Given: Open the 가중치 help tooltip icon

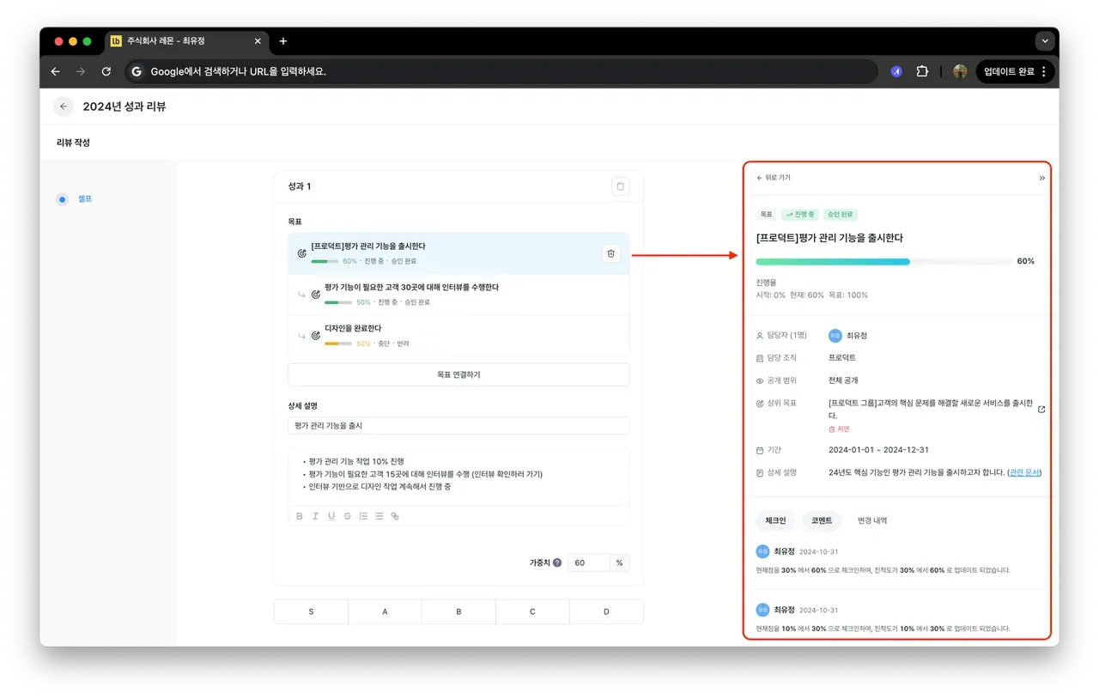Looking at the screenshot, I should pos(557,562).
